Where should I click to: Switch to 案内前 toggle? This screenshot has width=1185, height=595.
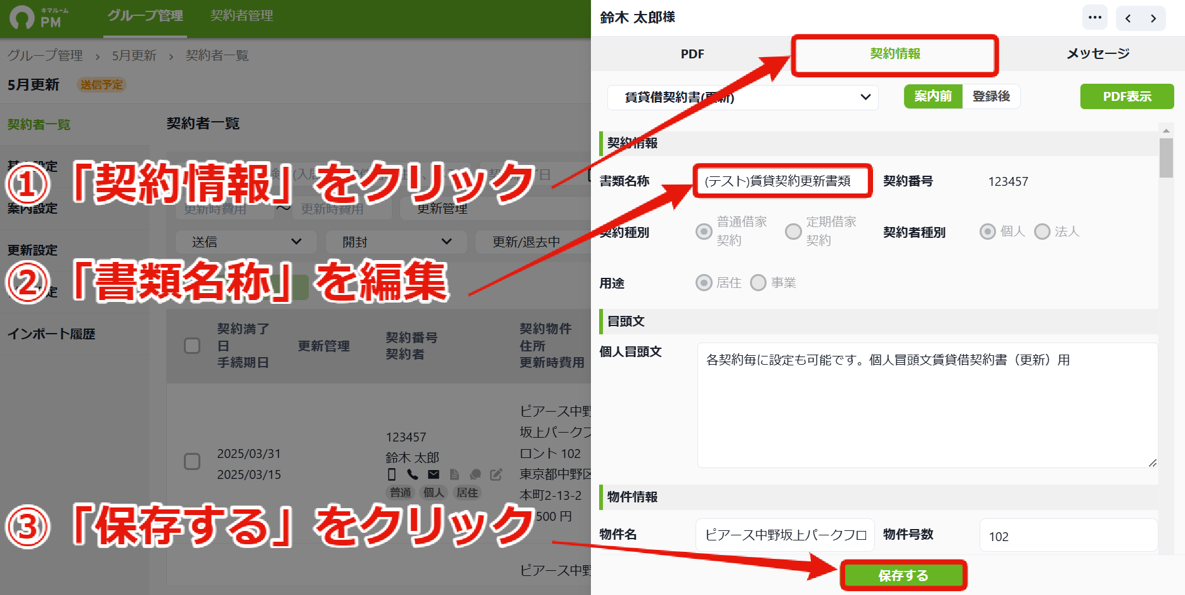pos(933,96)
